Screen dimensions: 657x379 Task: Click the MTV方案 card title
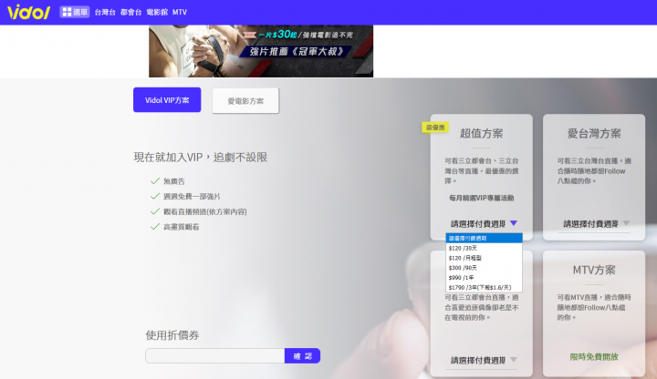(594, 271)
